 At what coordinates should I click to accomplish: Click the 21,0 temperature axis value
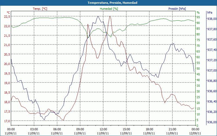pyautogui.click(x=7, y=45)
